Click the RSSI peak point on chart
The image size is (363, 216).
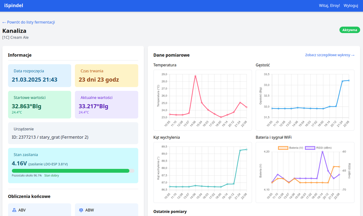point(322,152)
